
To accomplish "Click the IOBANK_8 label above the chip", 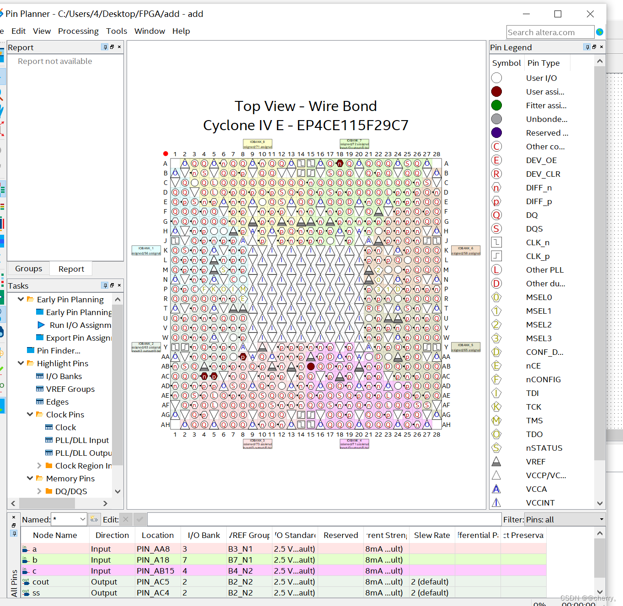I will pyautogui.click(x=257, y=144).
